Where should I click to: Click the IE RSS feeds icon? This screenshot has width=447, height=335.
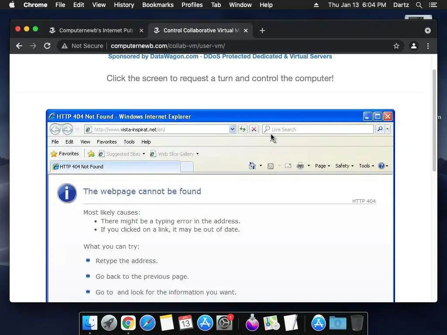(x=271, y=166)
